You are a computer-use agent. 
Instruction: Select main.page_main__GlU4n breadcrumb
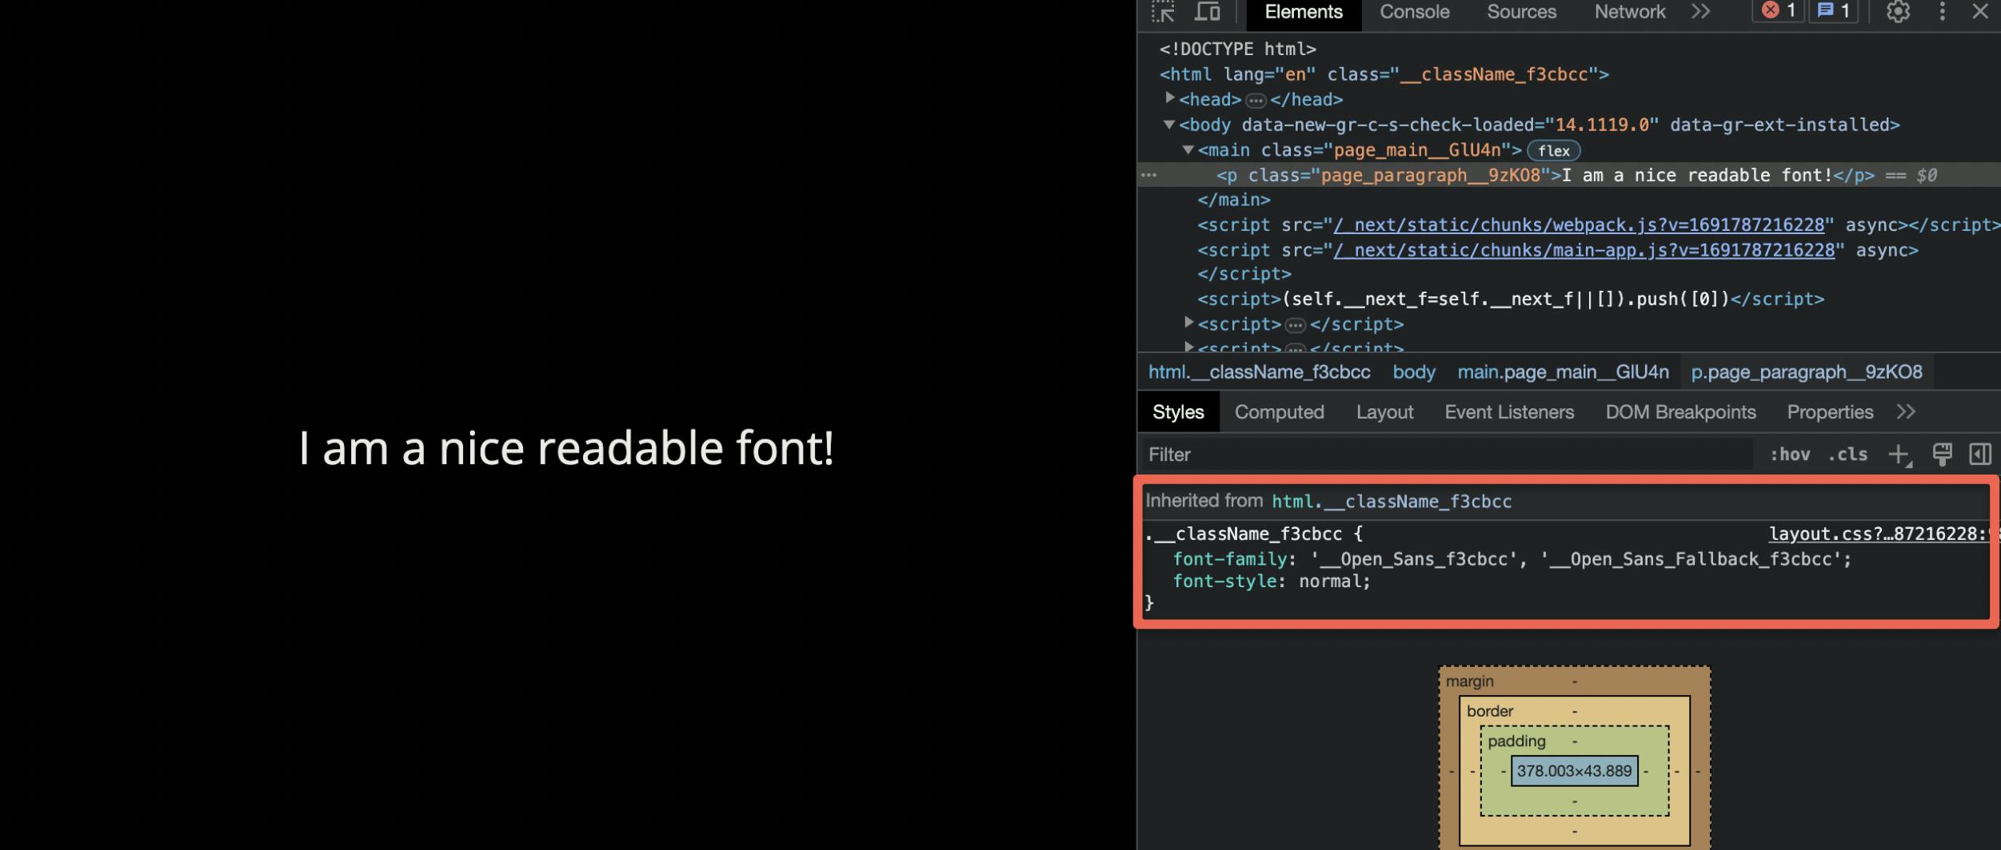(1563, 372)
